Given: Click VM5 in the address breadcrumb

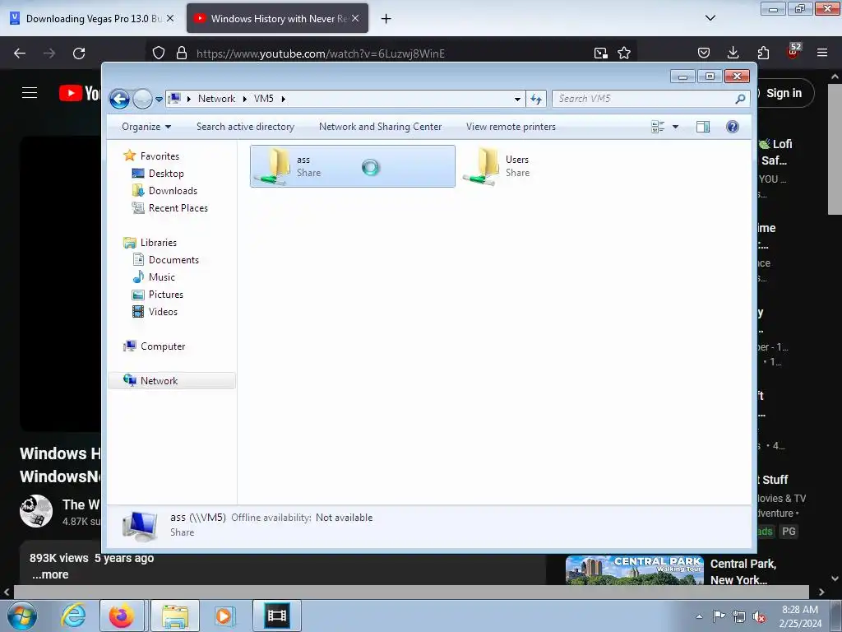Looking at the screenshot, I should coord(264,99).
